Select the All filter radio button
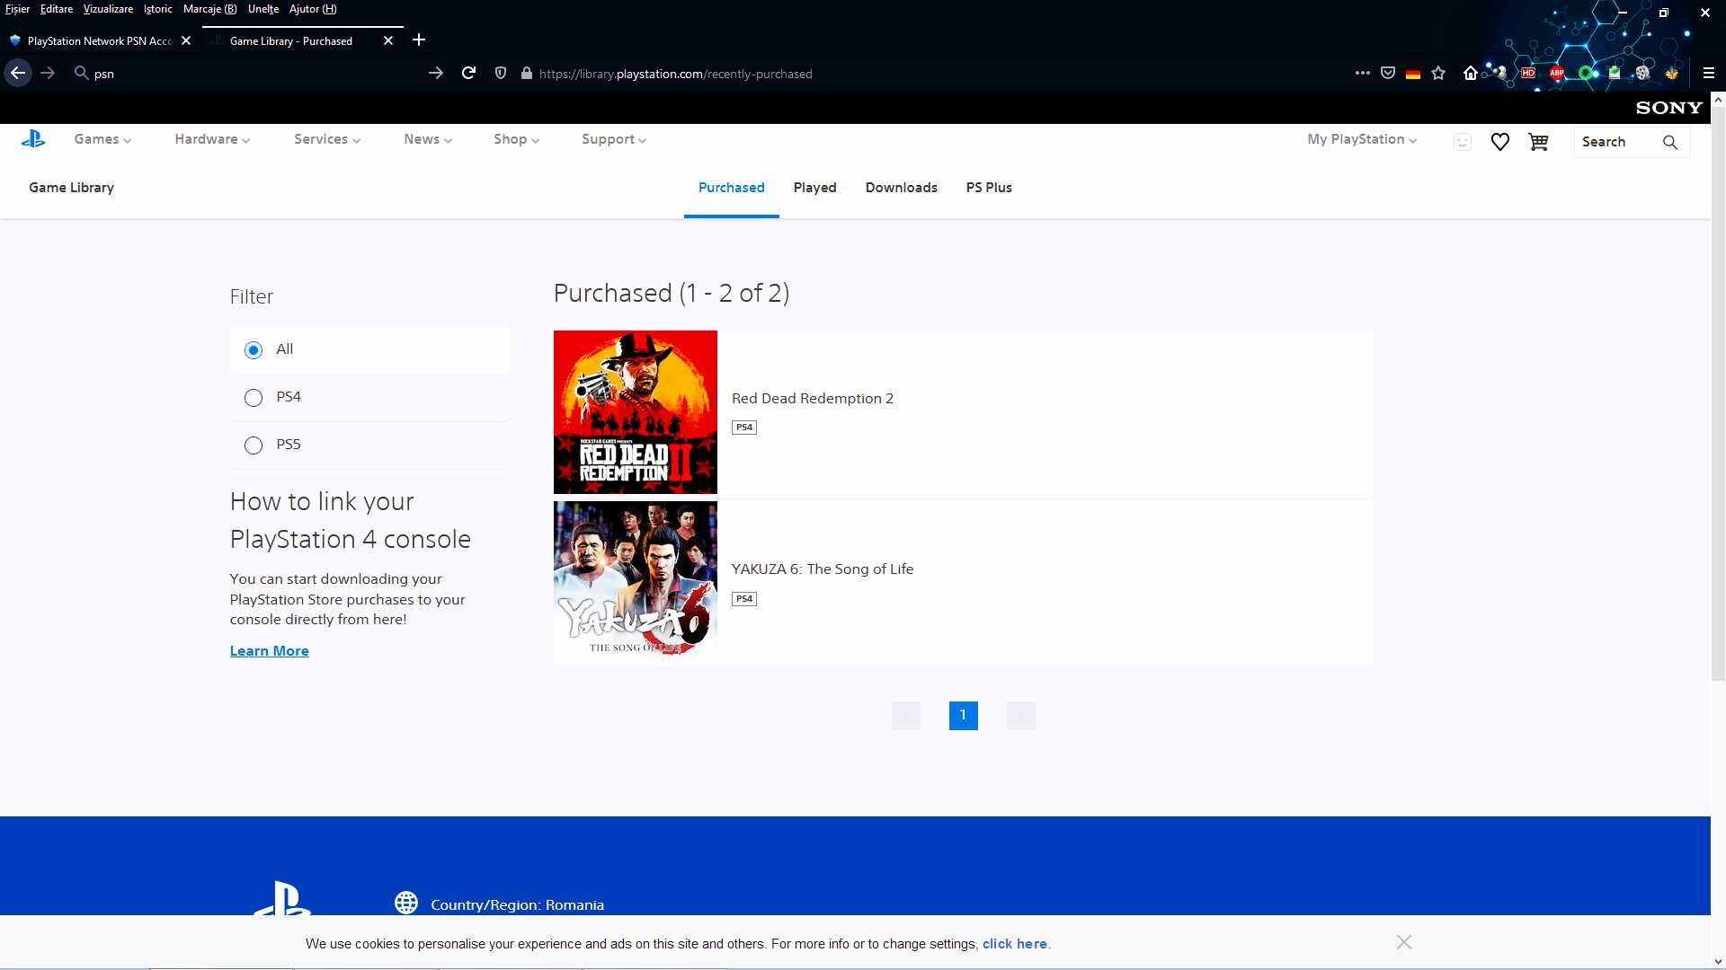The height and width of the screenshot is (970, 1726). pos(254,350)
